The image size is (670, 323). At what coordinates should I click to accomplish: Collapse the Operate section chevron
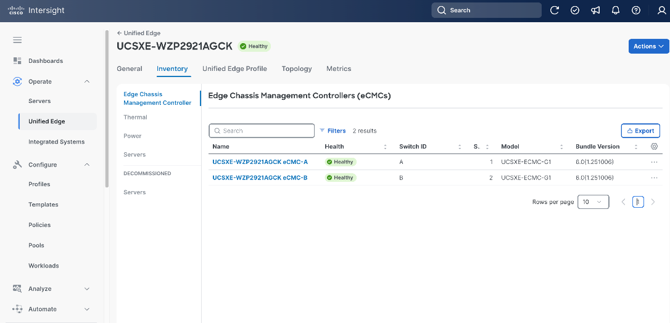(87, 81)
